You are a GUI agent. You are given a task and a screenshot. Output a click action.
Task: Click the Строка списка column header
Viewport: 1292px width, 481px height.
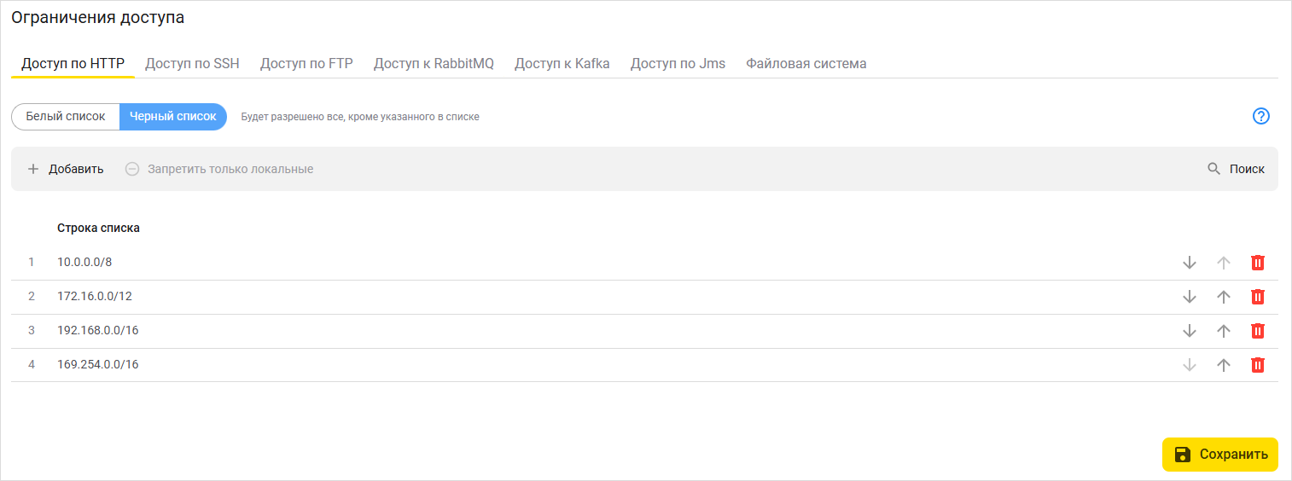pos(98,228)
